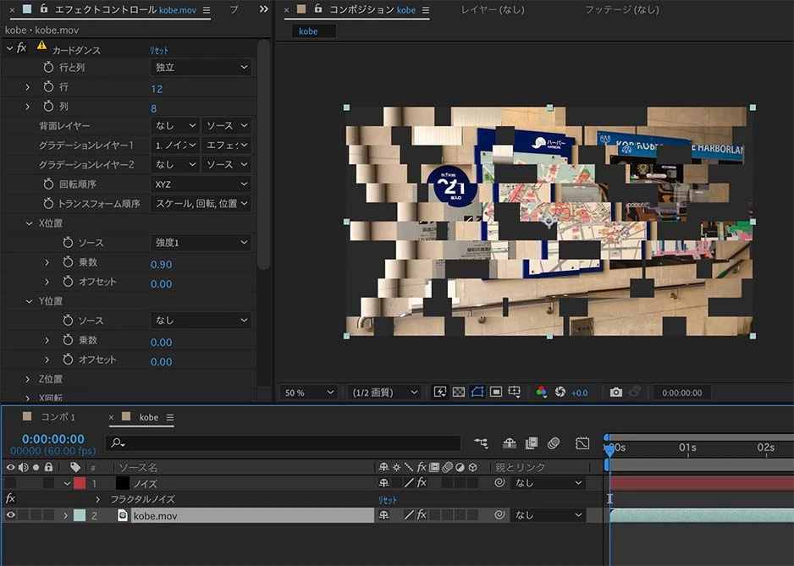Click the composition mini-flowchart icon in timeline

coord(481,443)
